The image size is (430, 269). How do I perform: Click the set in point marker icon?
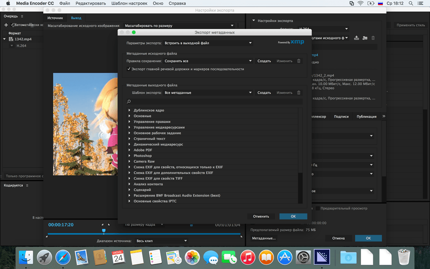[x=103, y=225]
